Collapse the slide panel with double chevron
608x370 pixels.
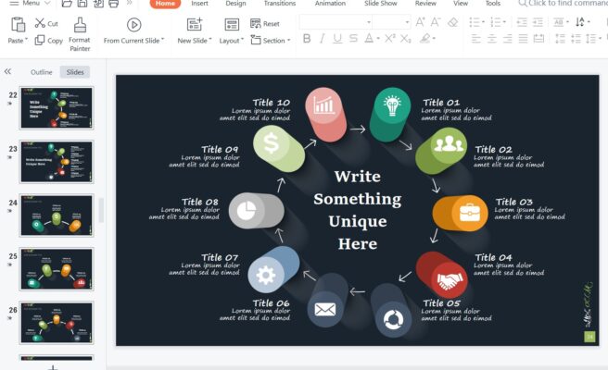(x=7, y=71)
